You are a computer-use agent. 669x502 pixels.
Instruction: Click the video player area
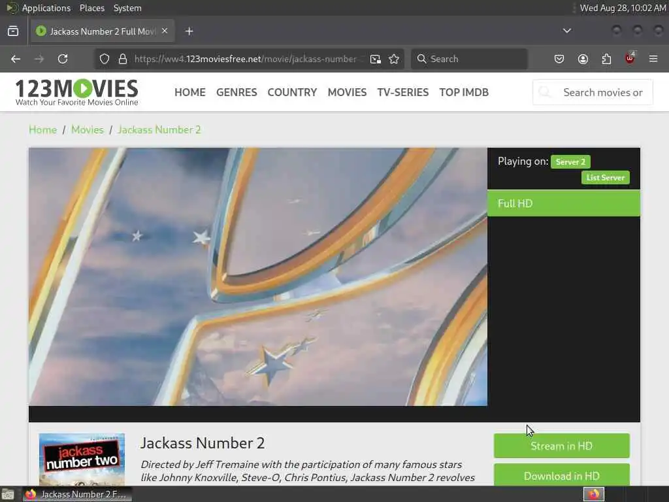[x=258, y=276]
